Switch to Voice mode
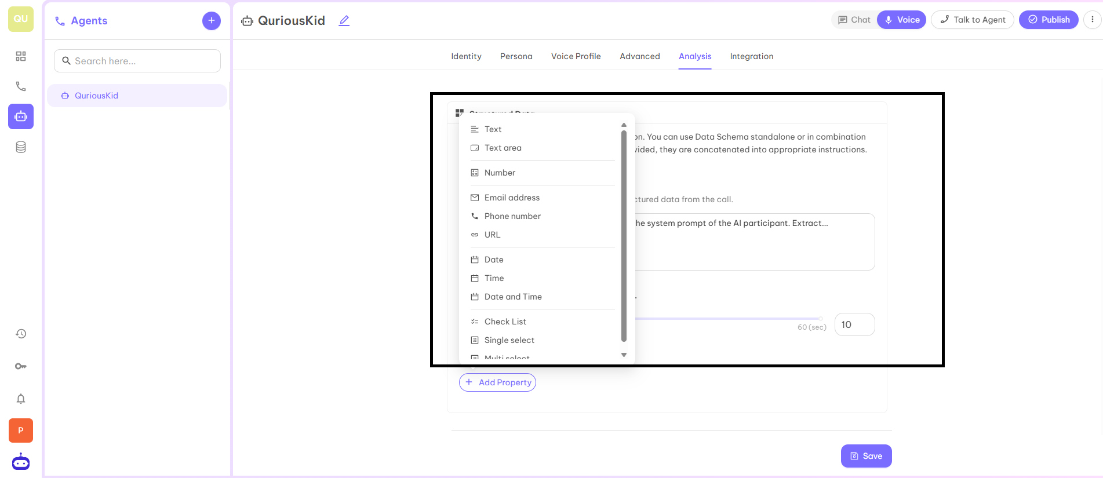The width and height of the screenshot is (1103, 478). tap(902, 20)
